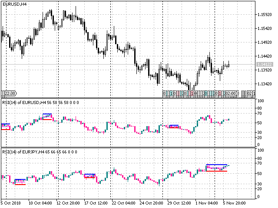Click the blue-highlighted 0 event marker
Screen dimensions: 278x208
point(206,94)
